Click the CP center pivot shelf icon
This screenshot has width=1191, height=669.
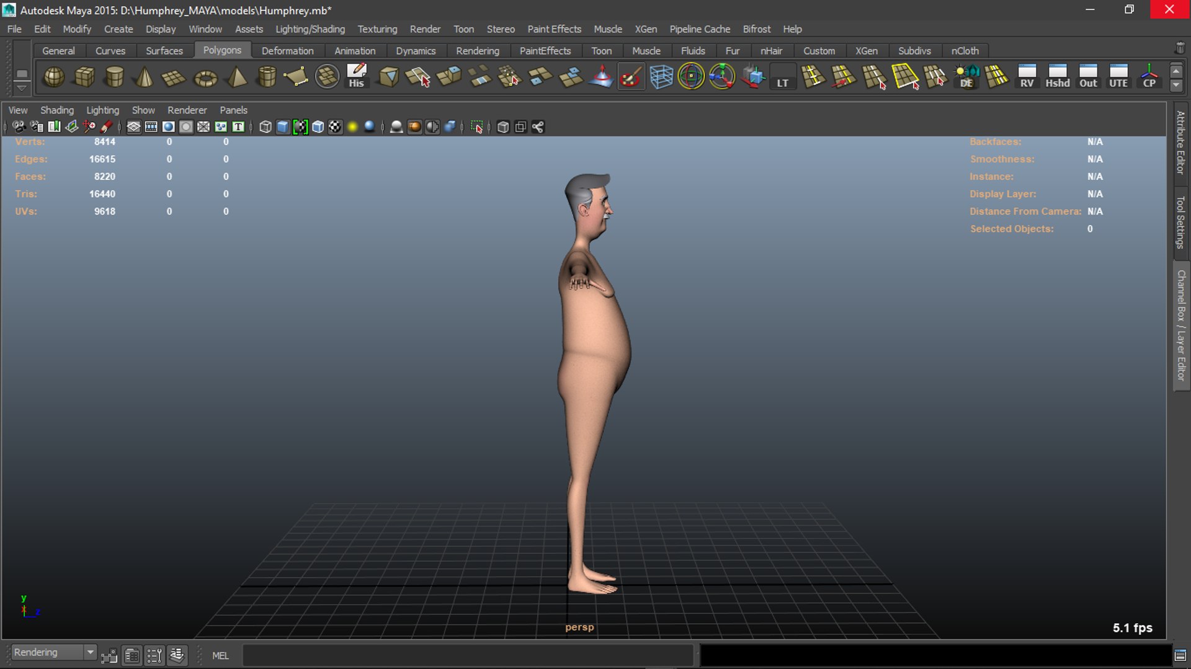pyautogui.click(x=1149, y=77)
